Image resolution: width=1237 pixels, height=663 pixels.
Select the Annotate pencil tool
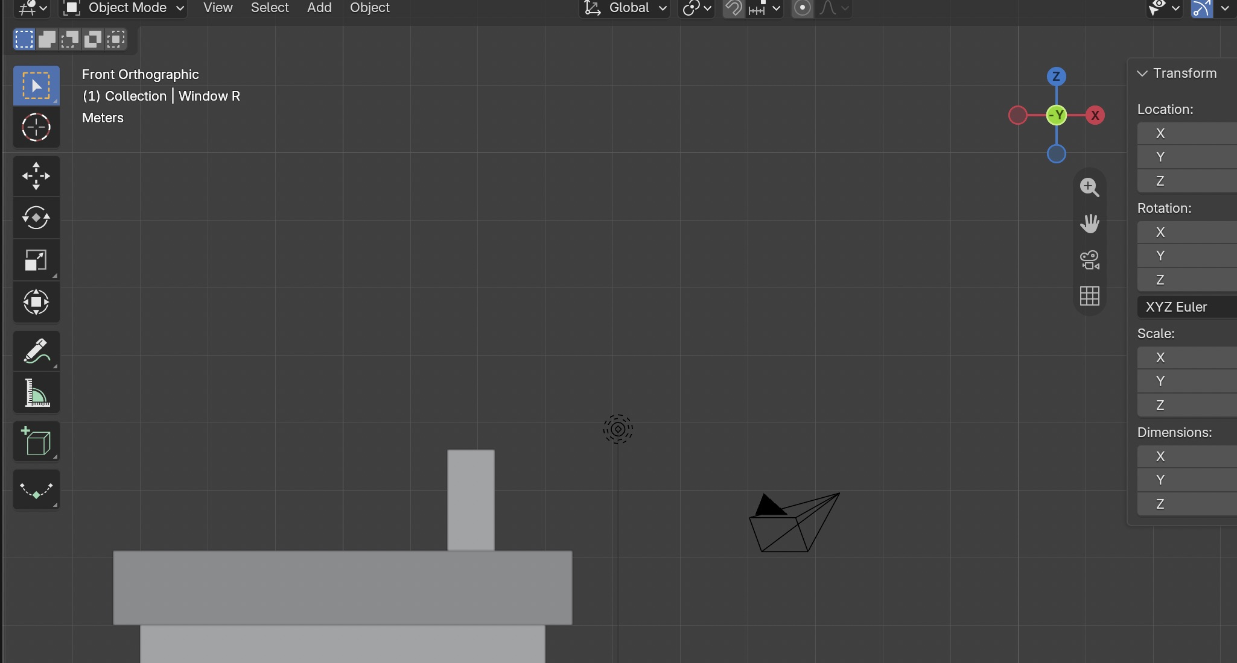pyautogui.click(x=36, y=351)
